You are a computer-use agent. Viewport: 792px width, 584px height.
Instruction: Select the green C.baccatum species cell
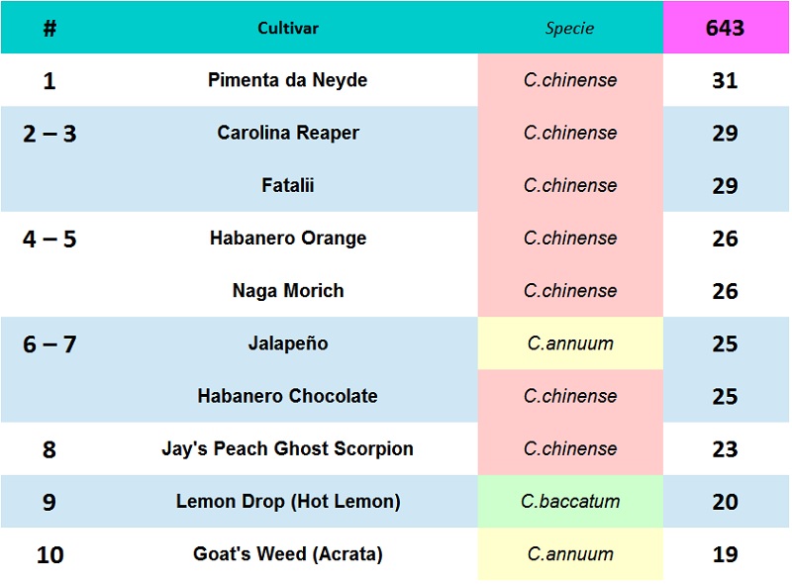point(570,501)
